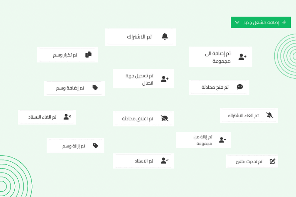Click the remove-user icon on تم الغاء الاسناد

(x=67, y=117)
